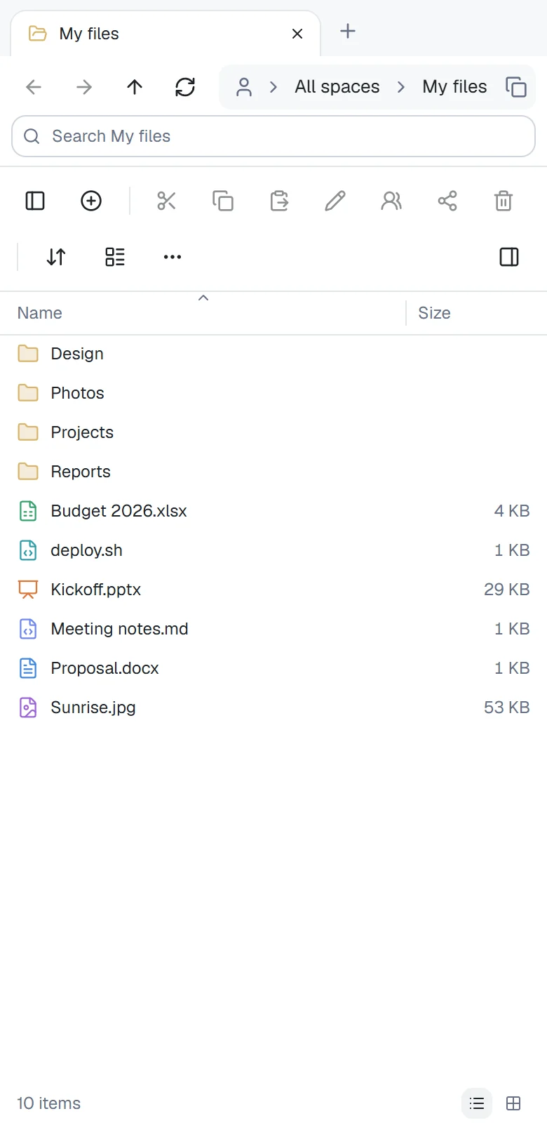Click the sort ascending caret above Name
Viewport: 547px width, 1123px height.
pyautogui.click(x=203, y=298)
